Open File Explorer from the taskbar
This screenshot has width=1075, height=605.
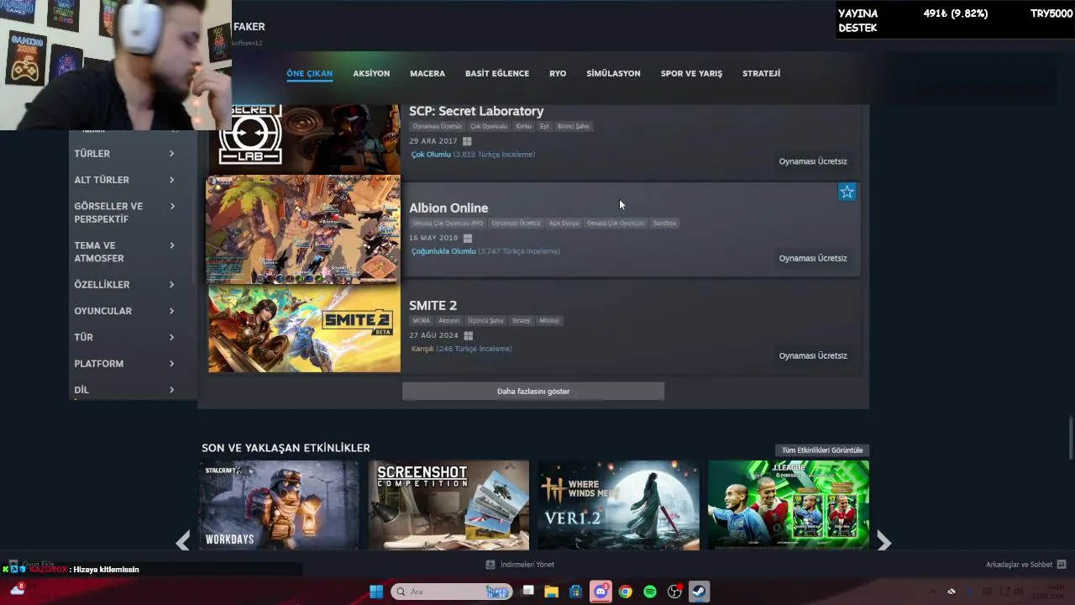552,592
